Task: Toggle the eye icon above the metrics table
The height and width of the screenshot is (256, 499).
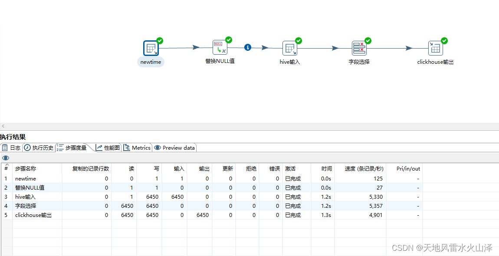Action: 6,158
